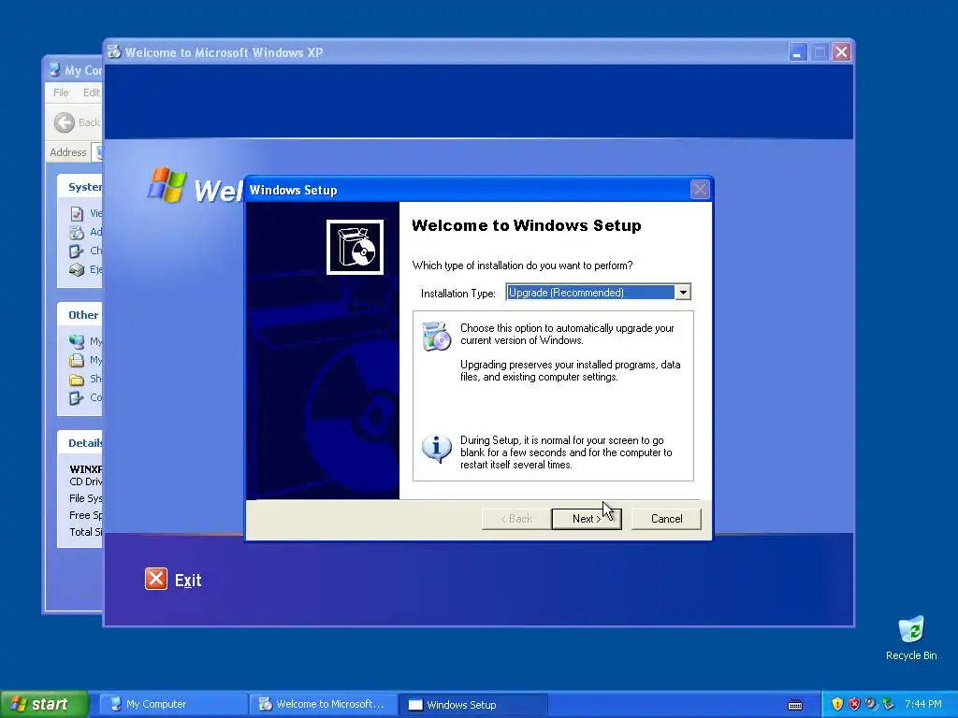Click the eject disk task icon

(x=77, y=269)
